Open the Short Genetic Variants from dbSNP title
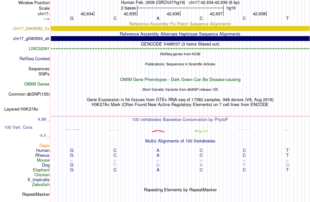Viewport: 310px width, 202px height. tap(180, 89)
